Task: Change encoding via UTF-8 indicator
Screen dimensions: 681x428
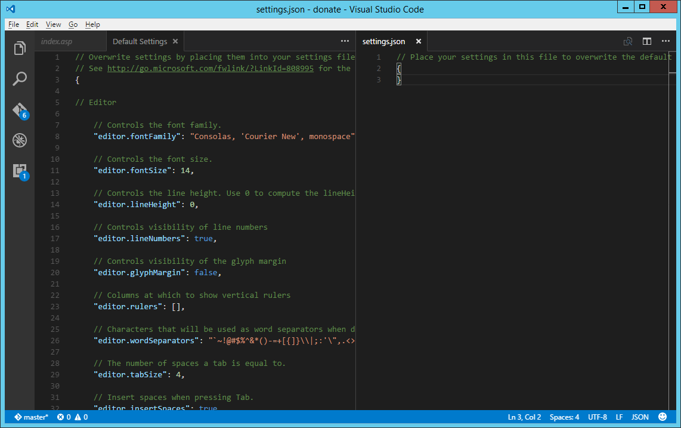Action: click(597, 417)
